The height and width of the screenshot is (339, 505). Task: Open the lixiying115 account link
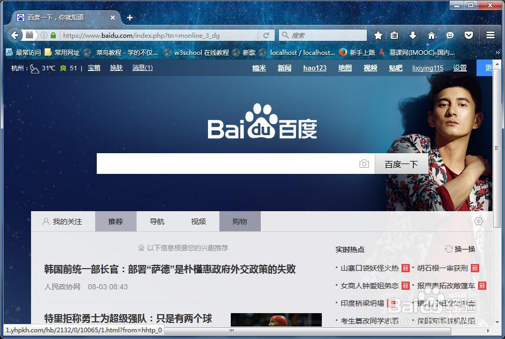pos(428,68)
